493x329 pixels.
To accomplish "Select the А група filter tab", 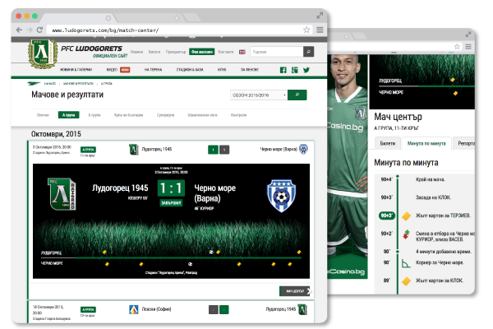I will (68, 115).
